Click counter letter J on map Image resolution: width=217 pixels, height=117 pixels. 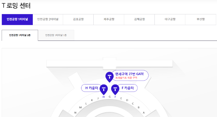[x=98, y=99]
